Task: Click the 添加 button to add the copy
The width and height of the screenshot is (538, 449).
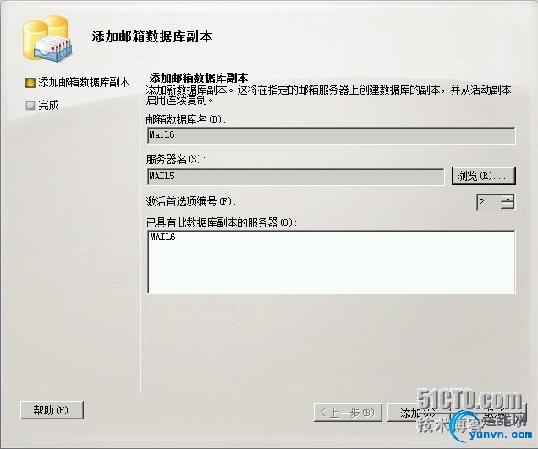Action: [x=417, y=413]
